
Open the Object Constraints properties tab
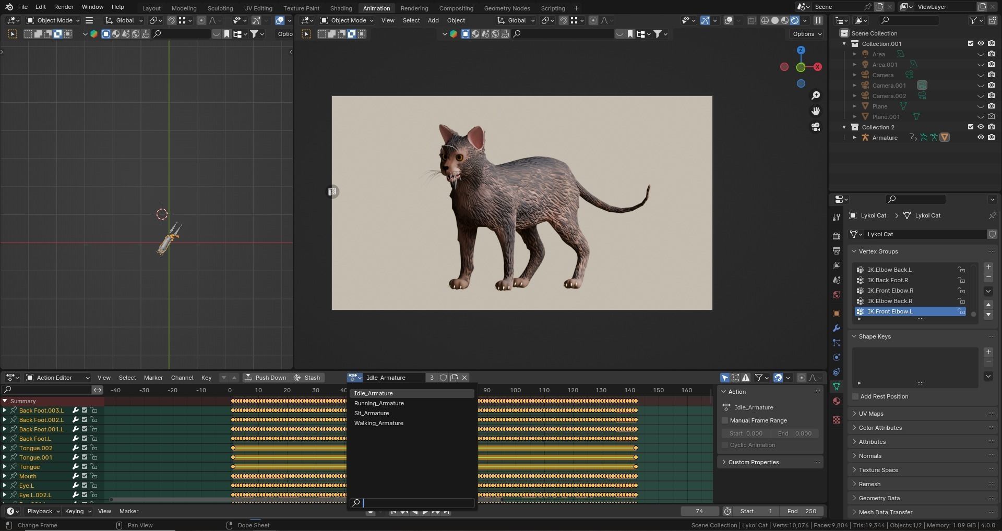837,372
